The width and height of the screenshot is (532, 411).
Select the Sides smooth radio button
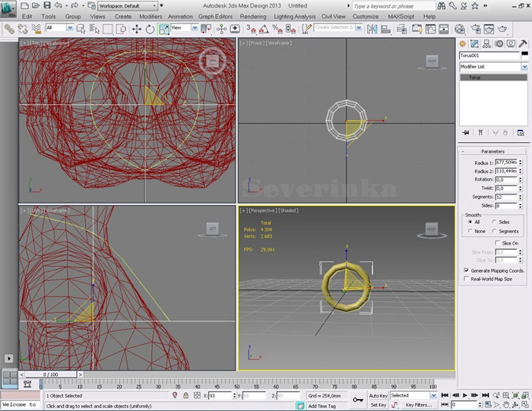tap(495, 222)
